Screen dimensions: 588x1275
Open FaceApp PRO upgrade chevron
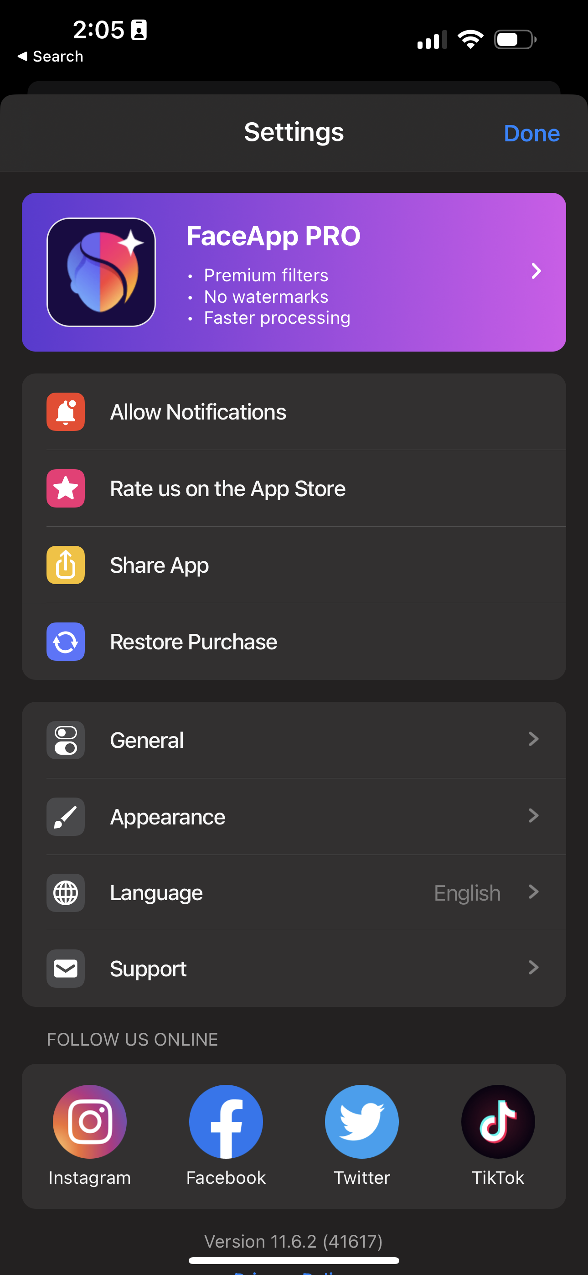coord(536,271)
